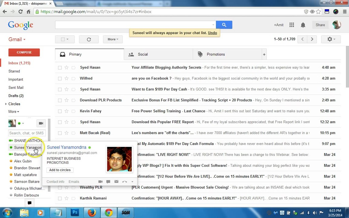Start a Hangout video camera button
Image resolution: width=349 pixels, height=218 pixels.
(41, 123)
